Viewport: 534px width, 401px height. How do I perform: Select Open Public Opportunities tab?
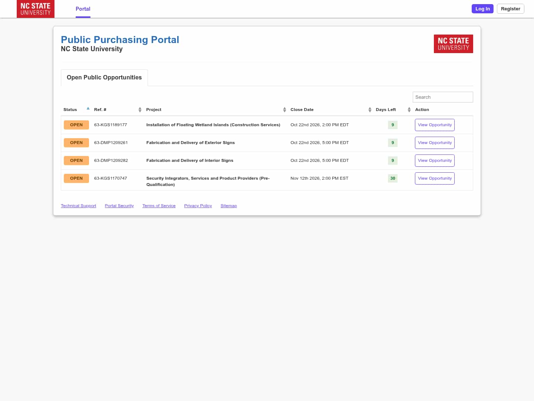(104, 78)
